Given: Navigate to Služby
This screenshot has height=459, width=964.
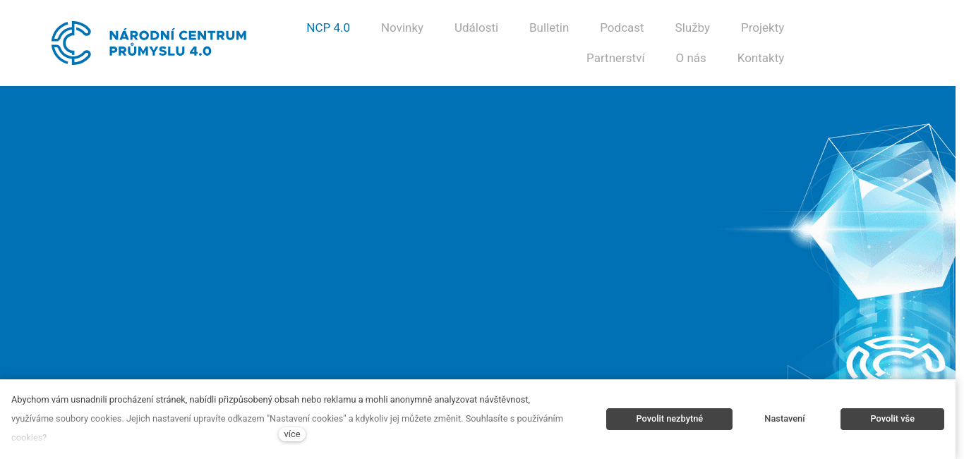Looking at the screenshot, I should click(x=692, y=28).
